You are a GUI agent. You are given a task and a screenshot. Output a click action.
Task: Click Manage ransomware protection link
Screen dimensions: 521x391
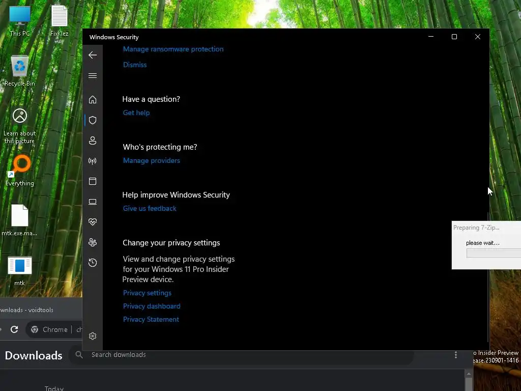[x=173, y=49]
